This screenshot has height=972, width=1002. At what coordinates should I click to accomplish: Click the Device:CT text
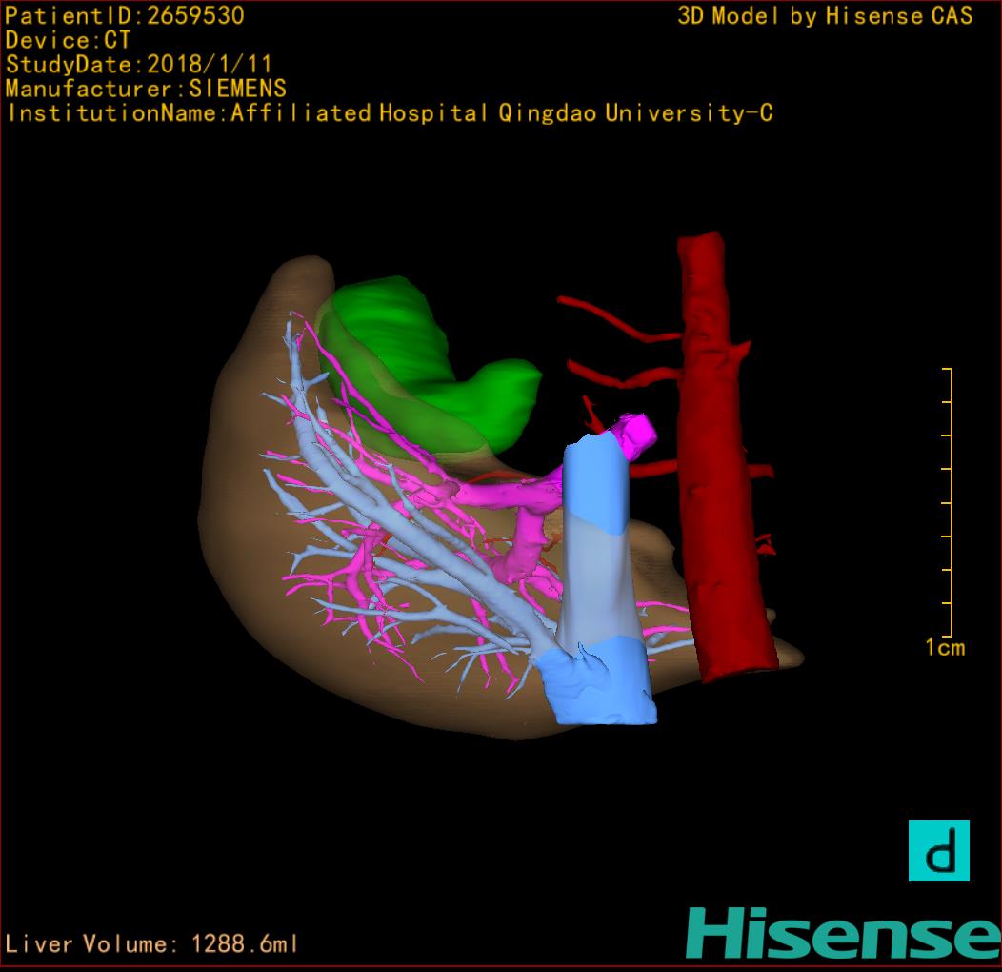(69, 41)
